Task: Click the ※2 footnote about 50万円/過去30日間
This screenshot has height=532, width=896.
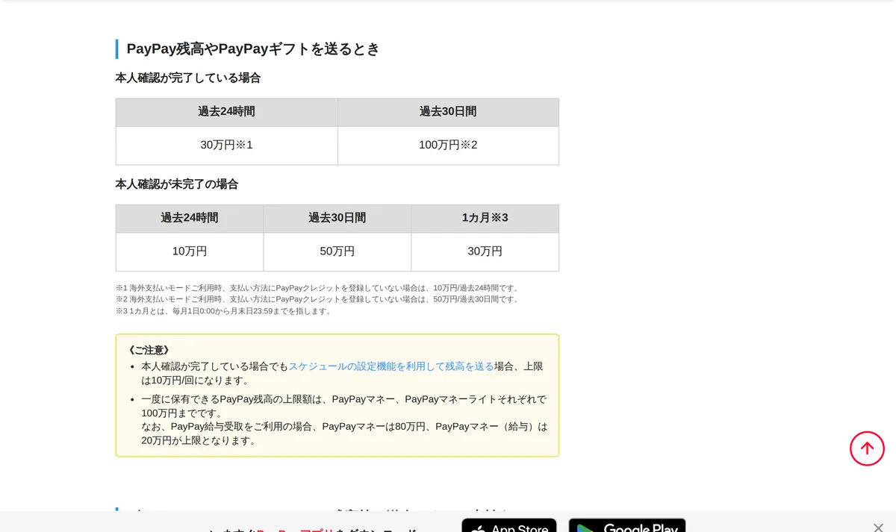Action: tap(318, 299)
